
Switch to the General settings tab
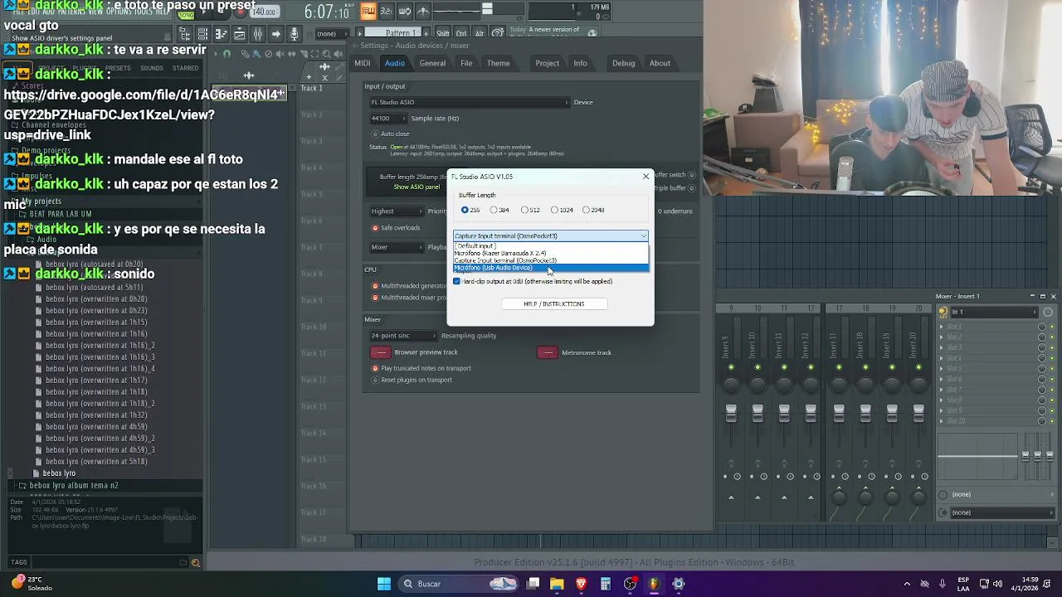[432, 63]
